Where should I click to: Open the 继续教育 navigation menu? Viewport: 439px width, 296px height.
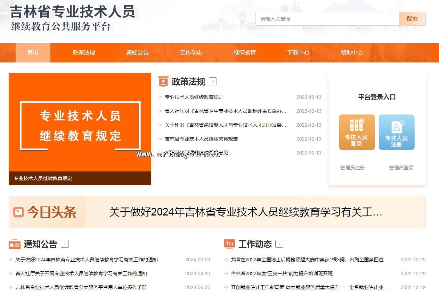click(244, 53)
